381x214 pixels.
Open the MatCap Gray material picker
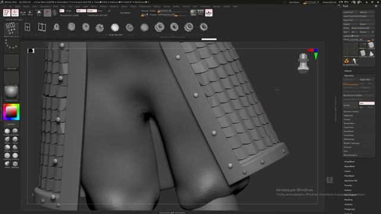point(11,93)
